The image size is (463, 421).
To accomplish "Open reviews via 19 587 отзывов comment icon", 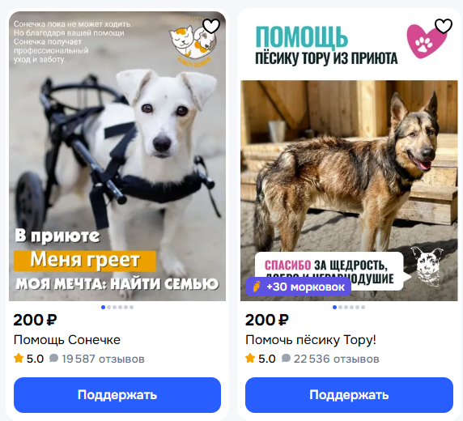I will (53, 359).
